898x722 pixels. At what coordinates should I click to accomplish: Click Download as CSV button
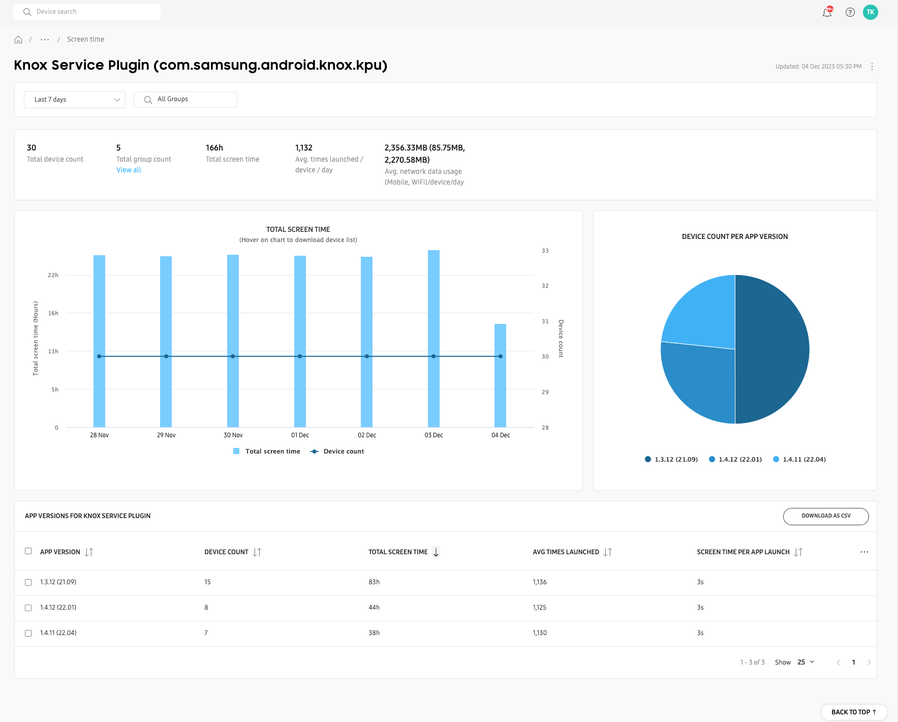pos(826,516)
